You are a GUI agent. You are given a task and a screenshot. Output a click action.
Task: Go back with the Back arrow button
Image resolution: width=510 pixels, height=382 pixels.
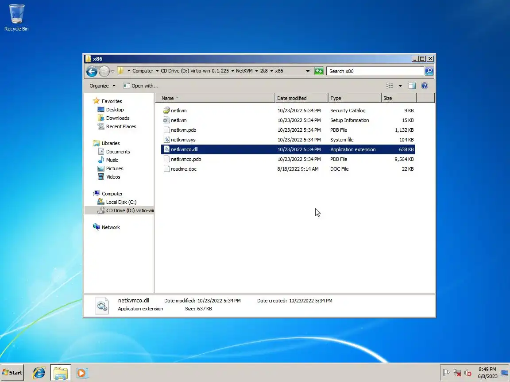point(92,71)
